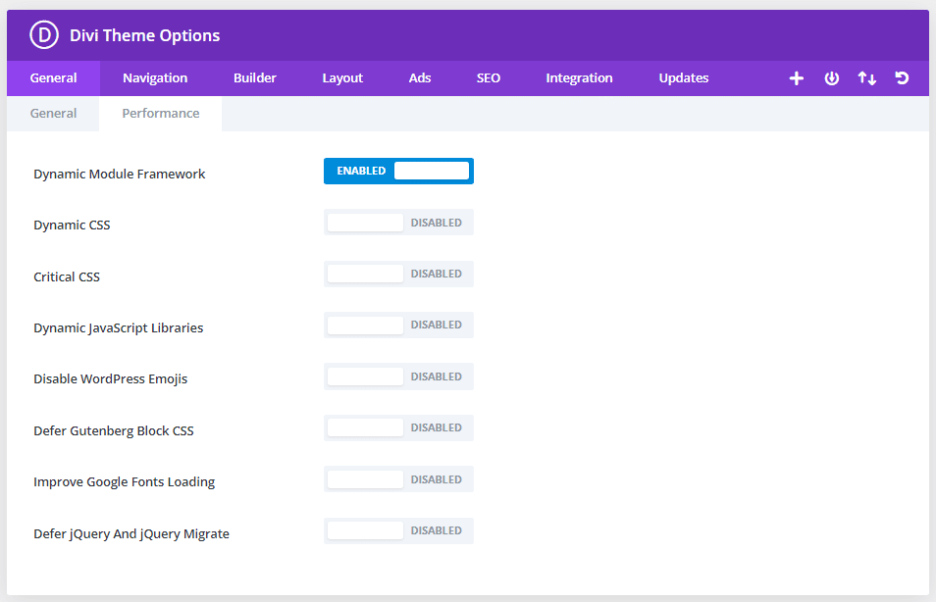Enable the Critical CSS toggle
The height and width of the screenshot is (602, 936).
(x=398, y=274)
